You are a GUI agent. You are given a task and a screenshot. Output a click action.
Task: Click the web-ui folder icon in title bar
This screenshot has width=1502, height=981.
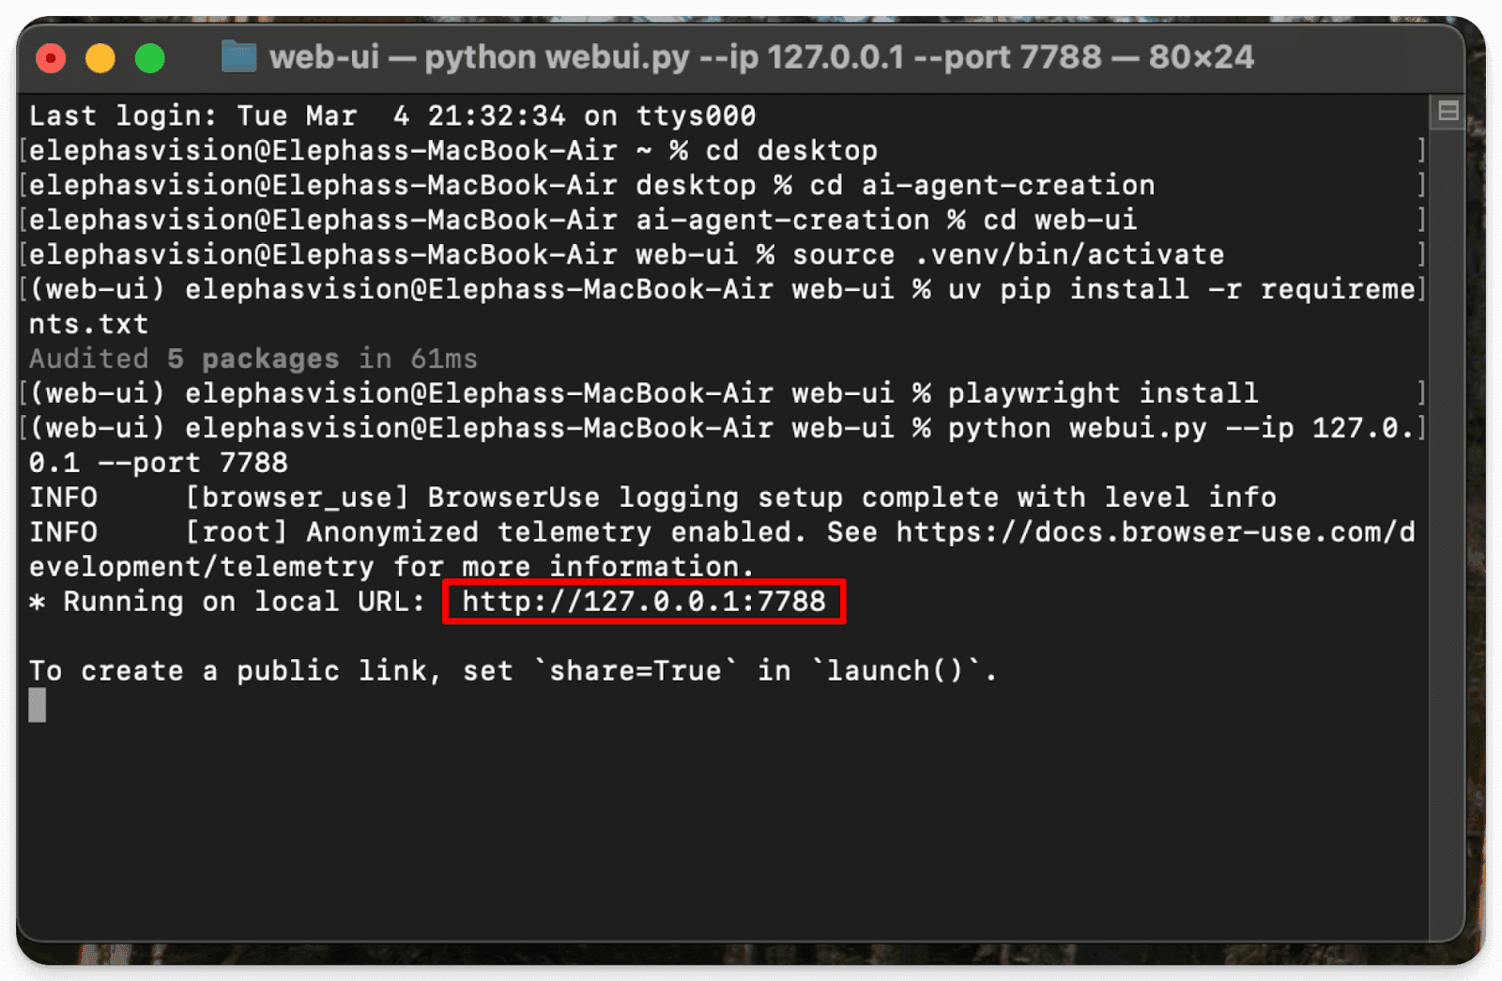238,57
